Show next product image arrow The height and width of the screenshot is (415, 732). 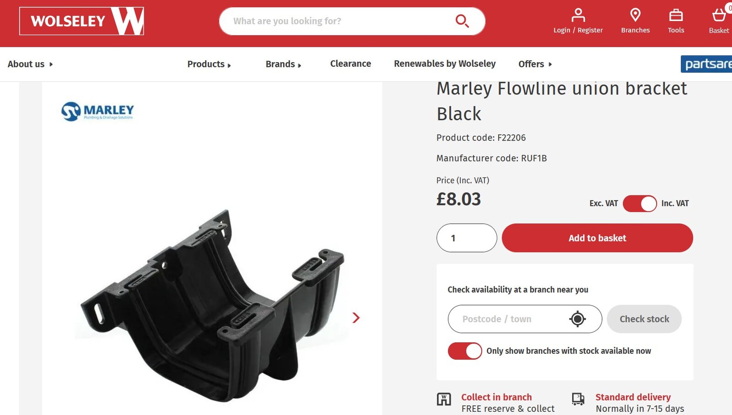356,318
